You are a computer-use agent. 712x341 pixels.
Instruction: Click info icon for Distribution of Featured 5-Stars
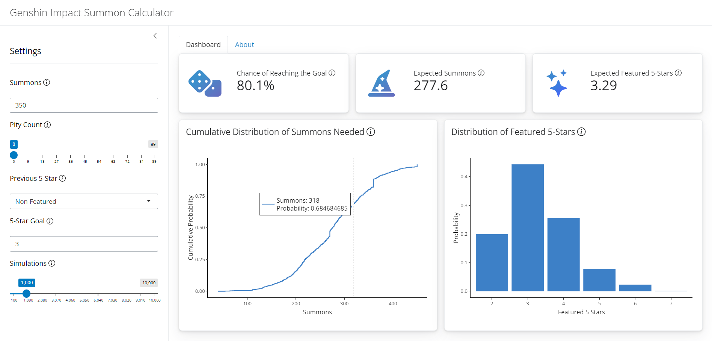point(581,132)
